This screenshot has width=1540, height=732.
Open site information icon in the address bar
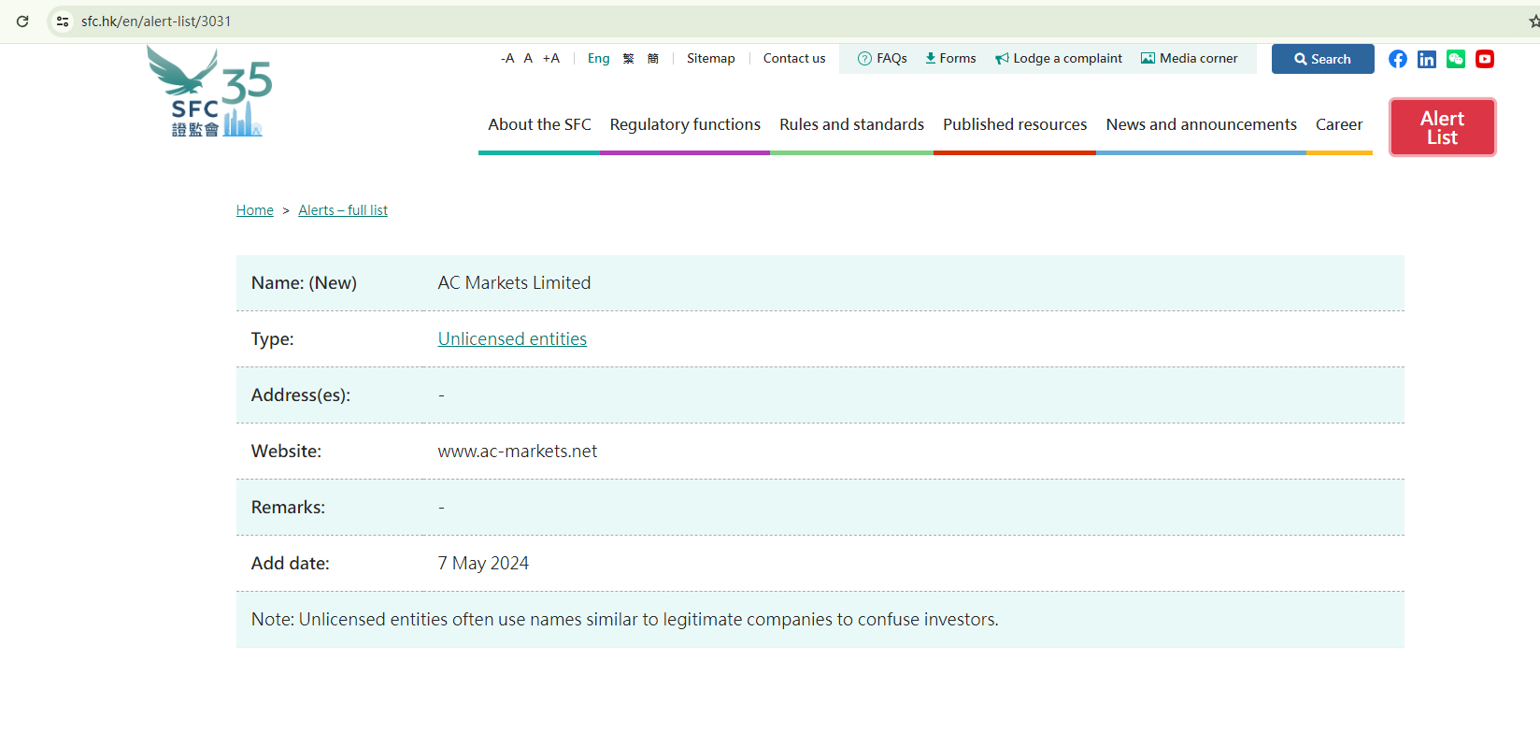click(x=63, y=22)
